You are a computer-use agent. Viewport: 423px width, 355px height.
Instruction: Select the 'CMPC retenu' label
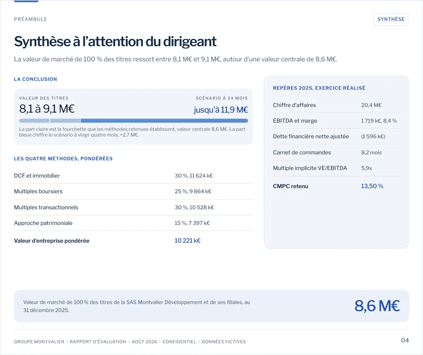point(290,186)
